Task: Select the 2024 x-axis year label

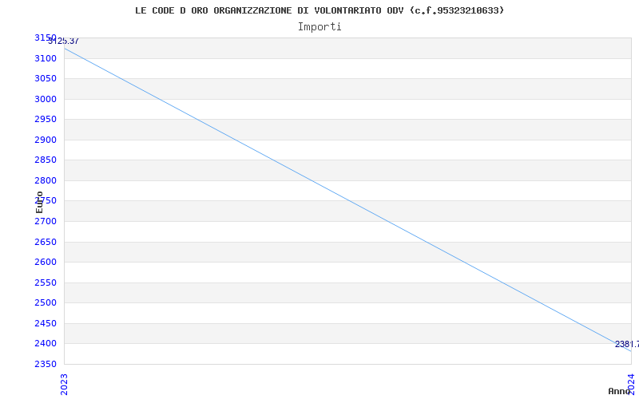Action: coord(631,385)
